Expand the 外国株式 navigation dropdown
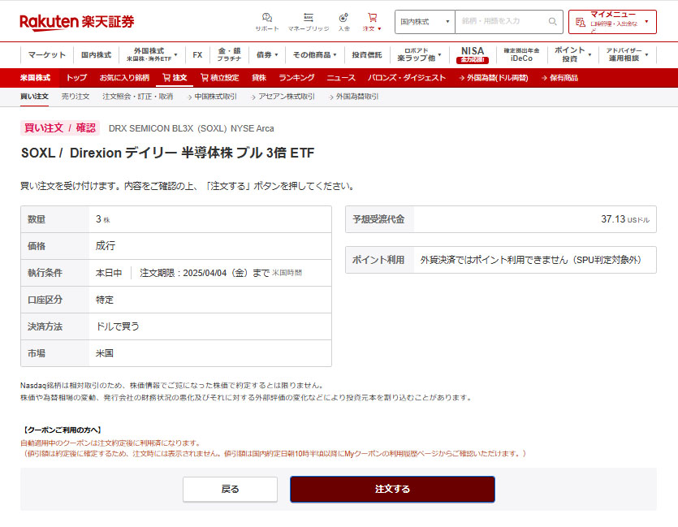This screenshot has height=527, width=678. (152, 54)
